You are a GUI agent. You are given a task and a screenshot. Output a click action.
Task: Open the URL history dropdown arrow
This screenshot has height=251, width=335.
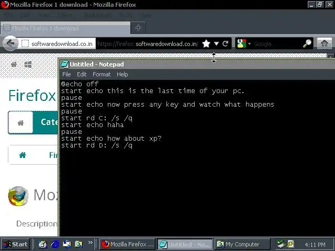(x=216, y=44)
